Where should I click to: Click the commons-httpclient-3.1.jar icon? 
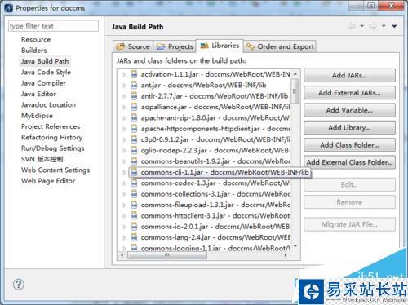(134, 216)
